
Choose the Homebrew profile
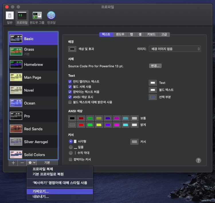33,64
